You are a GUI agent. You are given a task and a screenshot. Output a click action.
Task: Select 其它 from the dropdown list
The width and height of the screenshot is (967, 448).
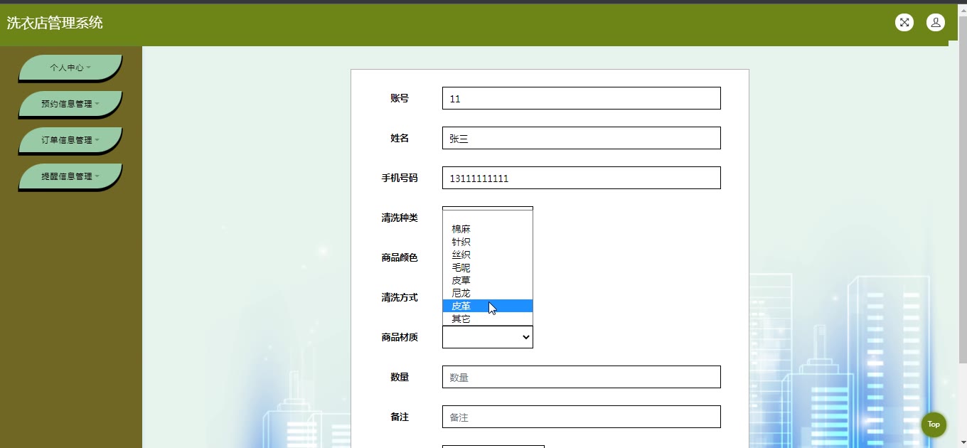(x=488, y=319)
